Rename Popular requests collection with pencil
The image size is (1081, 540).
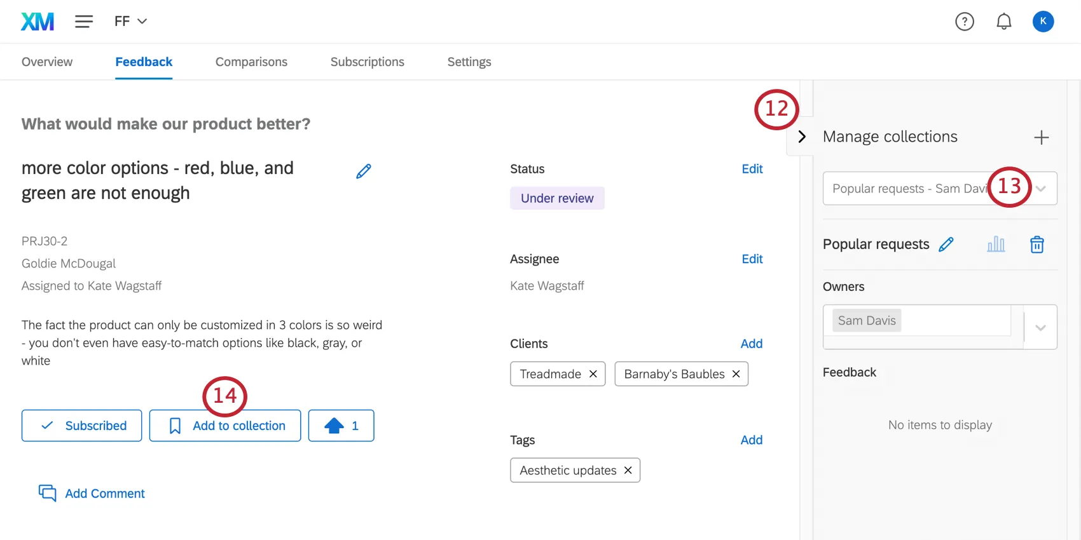(946, 245)
